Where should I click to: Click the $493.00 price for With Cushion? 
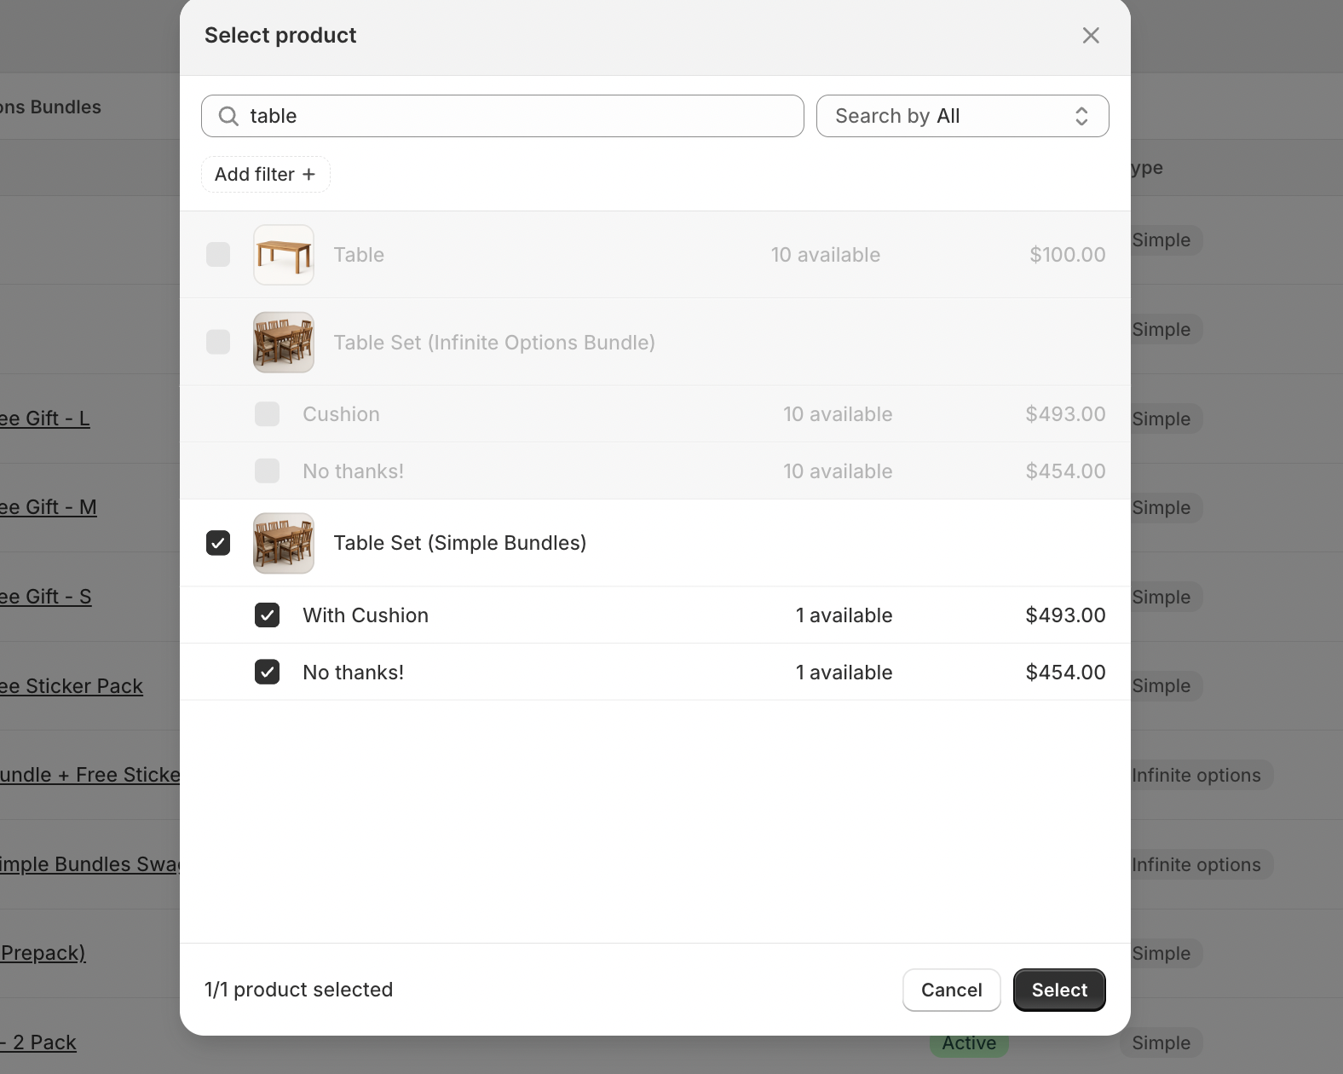coord(1065,615)
